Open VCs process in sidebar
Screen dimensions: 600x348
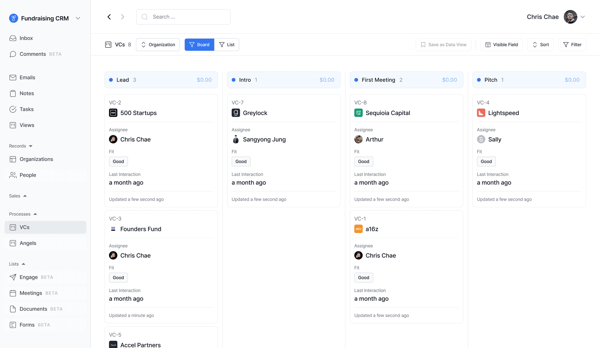pos(45,227)
